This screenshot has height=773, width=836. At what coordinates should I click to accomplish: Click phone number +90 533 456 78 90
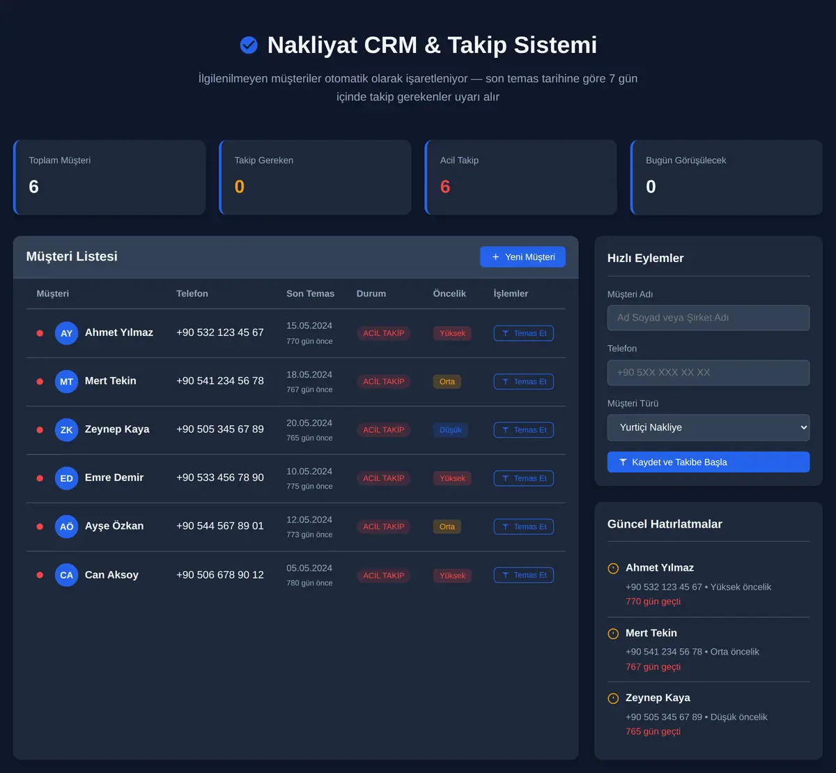coord(220,477)
